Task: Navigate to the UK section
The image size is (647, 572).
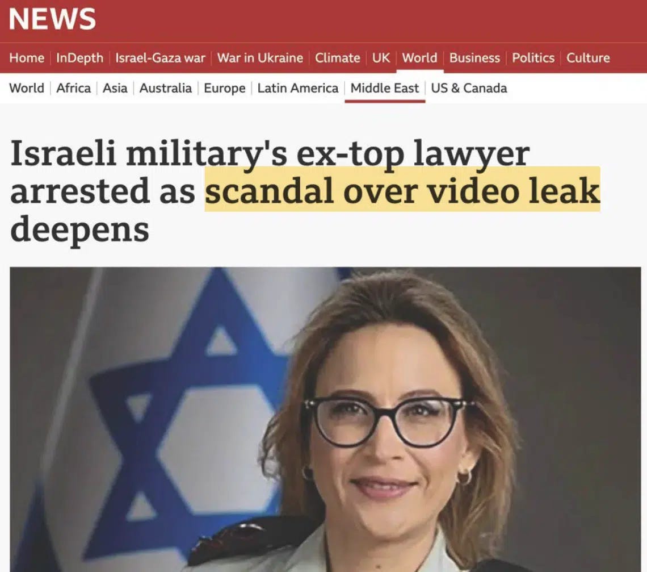Action: (381, 58)
